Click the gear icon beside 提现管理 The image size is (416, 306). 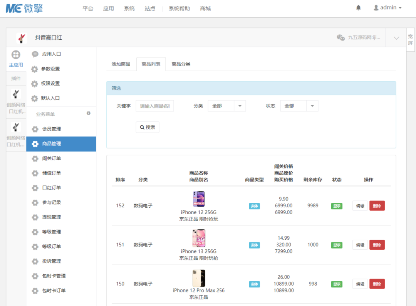35,217
